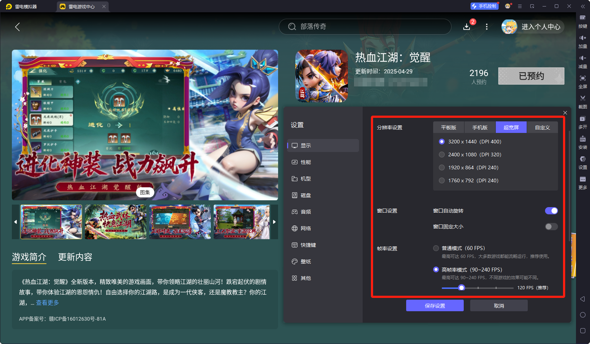
Task: Click the FPS slider handle
Action: pos(462,287)
